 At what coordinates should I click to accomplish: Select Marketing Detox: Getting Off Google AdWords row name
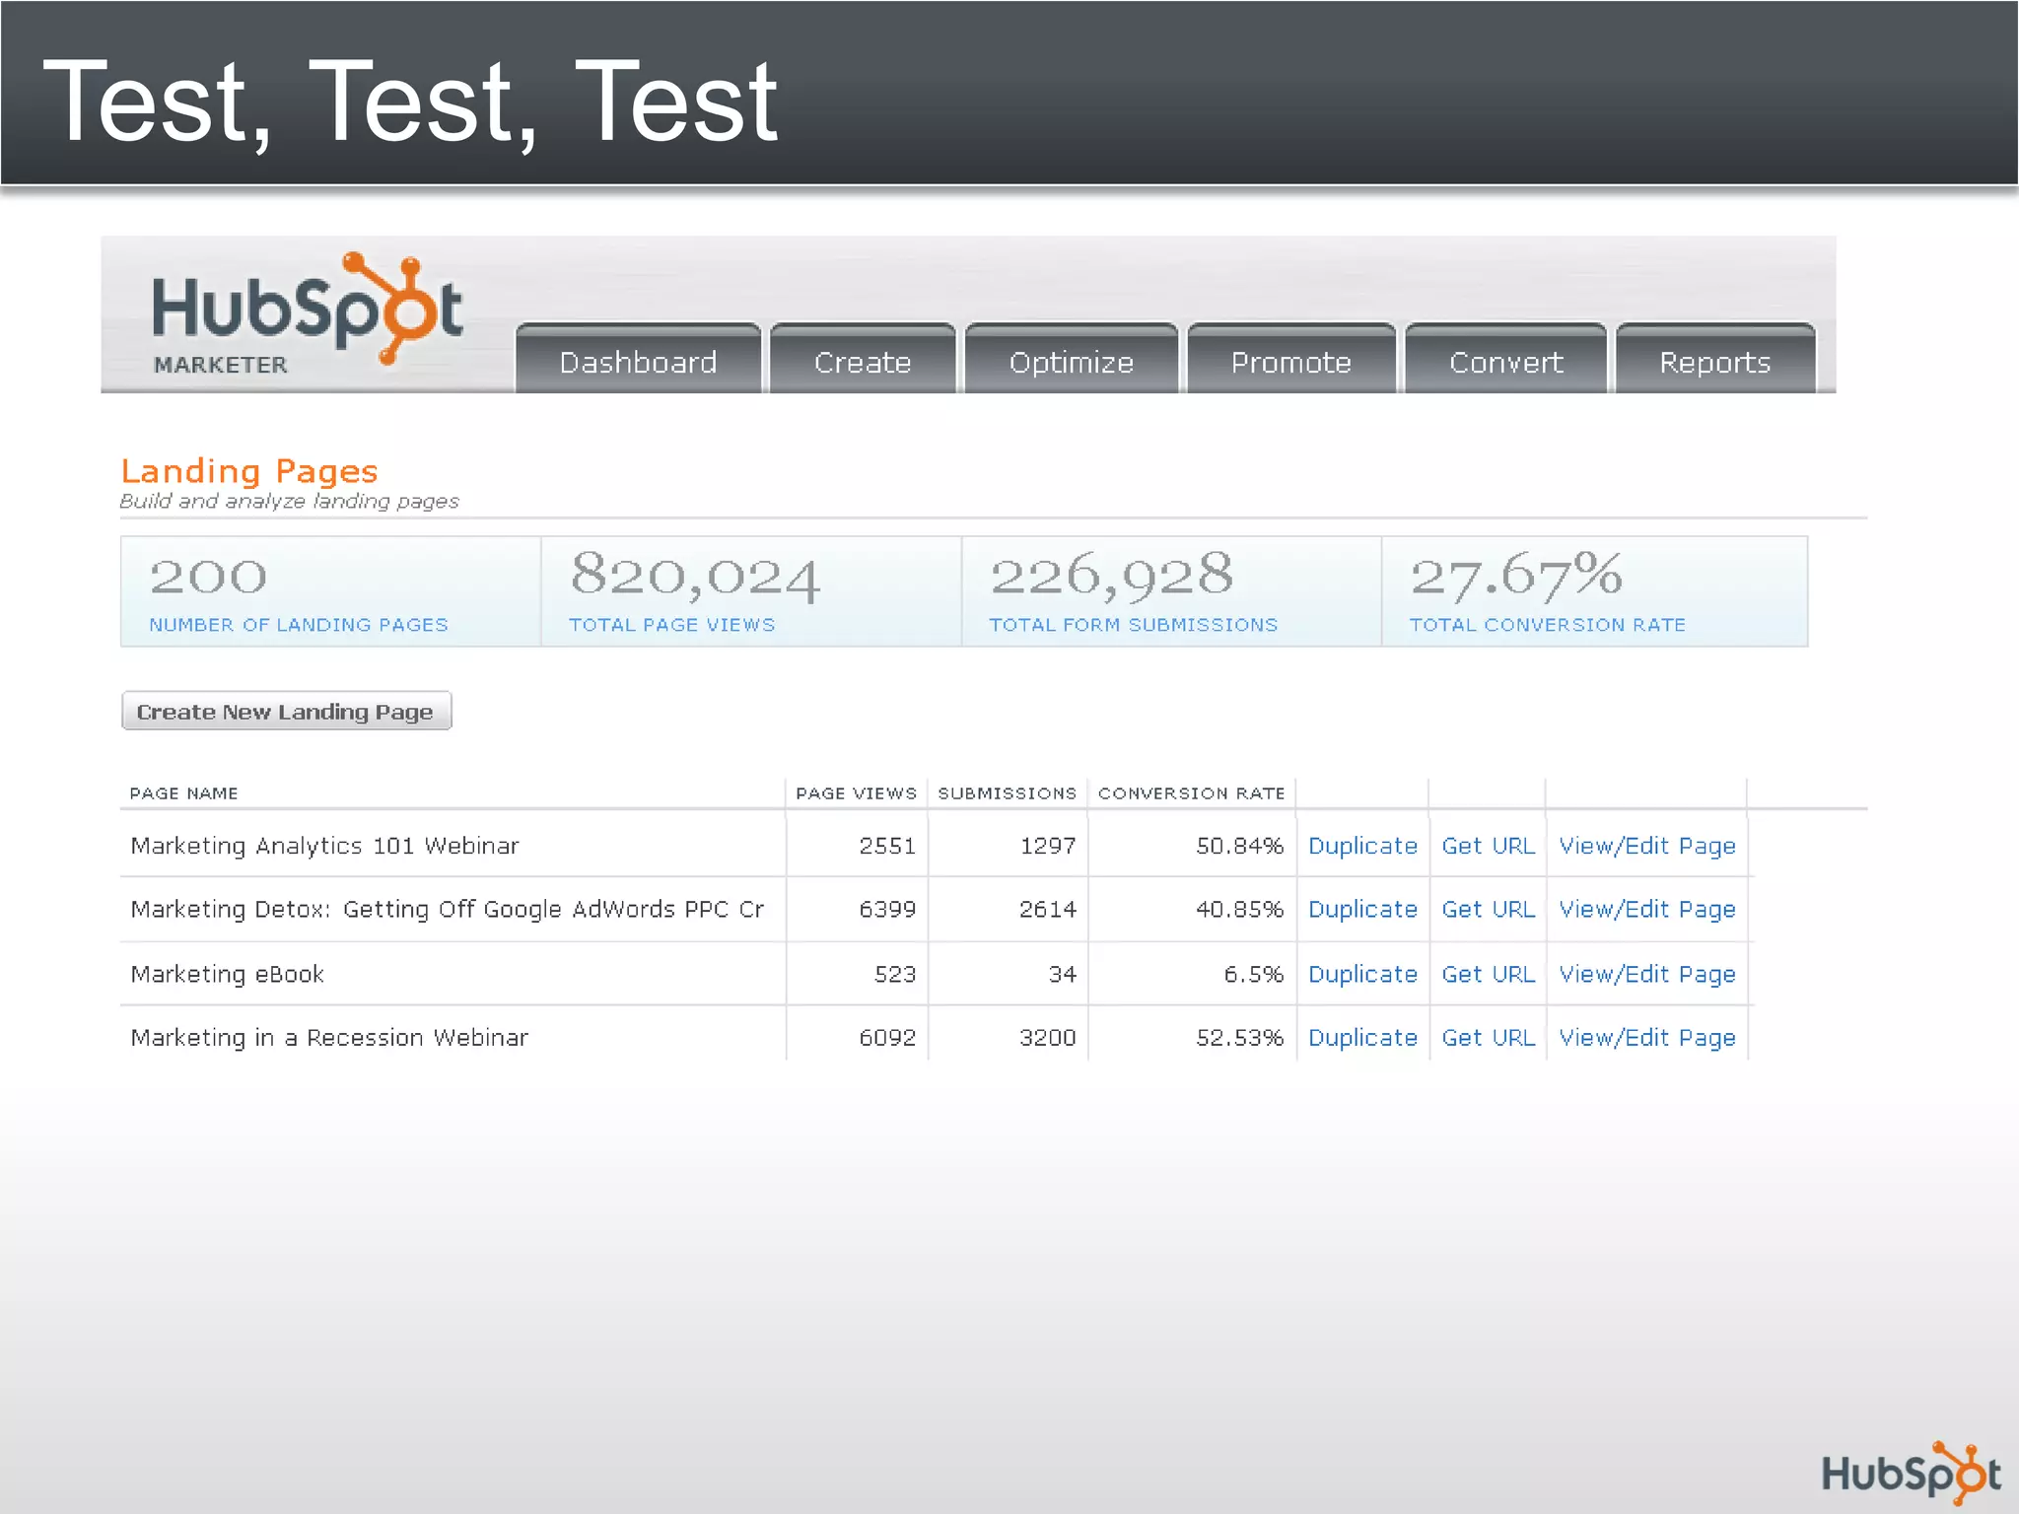coord(447,909)
